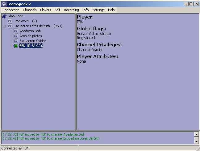Viewport: 200px width, 151px height.
Task: Click the 'Channel Privileges:' heading
Action: (99, 45)
